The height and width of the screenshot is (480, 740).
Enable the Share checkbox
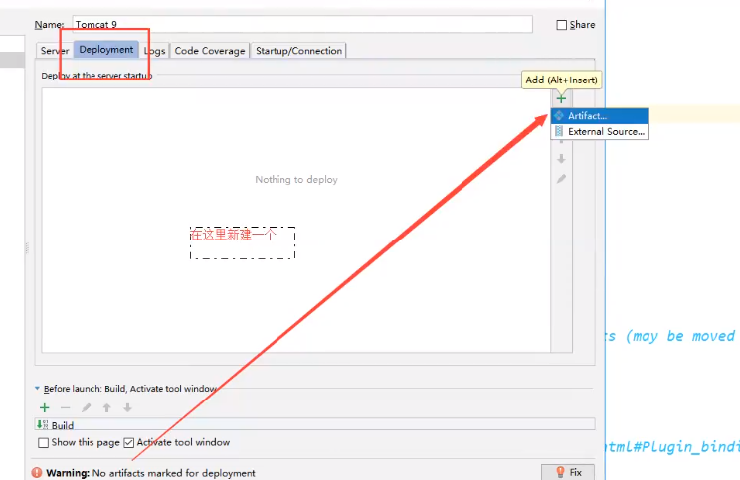[562, 25]
